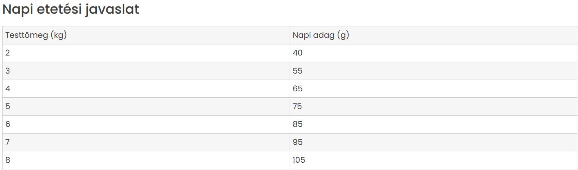Click the body weight cell showing 6
This screenshot has height=170, width=578.
(x=146, y=124)
